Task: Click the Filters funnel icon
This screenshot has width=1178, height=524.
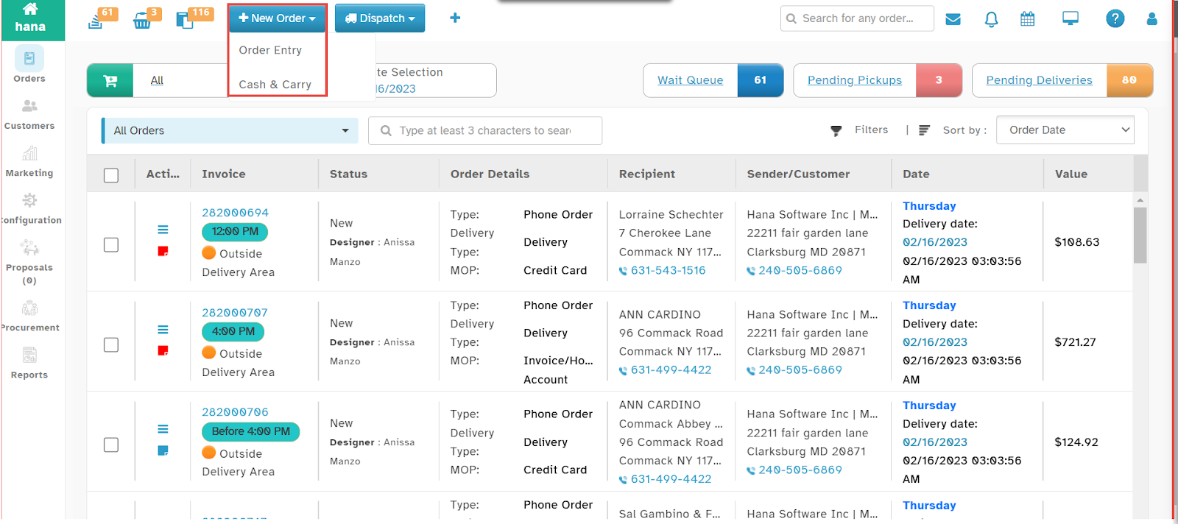Action: 836,130
